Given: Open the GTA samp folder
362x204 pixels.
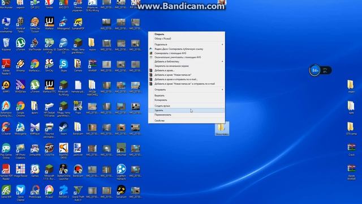Looking at the screenshot, I should pyautogui.click(x=351, y=129).
